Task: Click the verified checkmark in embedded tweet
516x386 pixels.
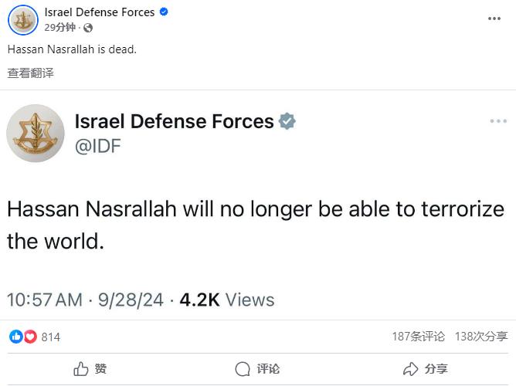Action: (x=287, y=120)
